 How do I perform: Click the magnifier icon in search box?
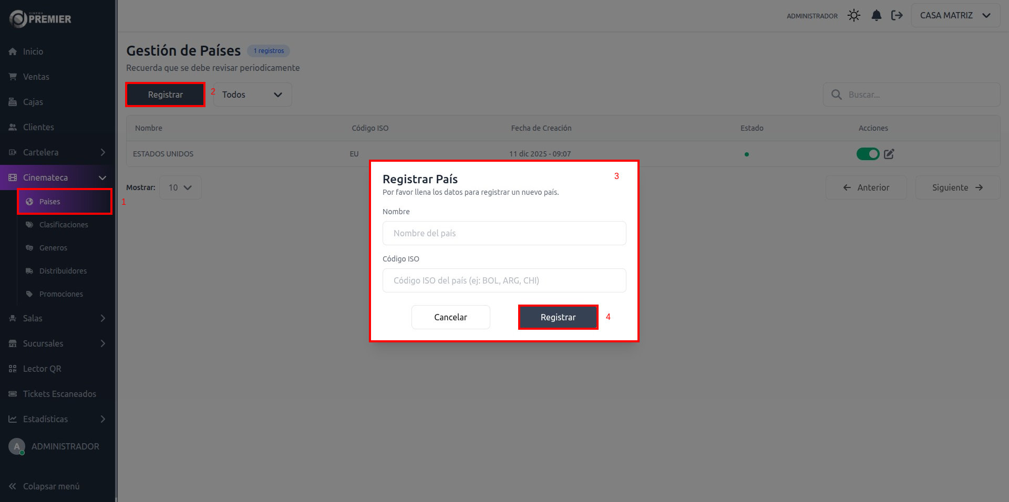click(x=836, y=95)
